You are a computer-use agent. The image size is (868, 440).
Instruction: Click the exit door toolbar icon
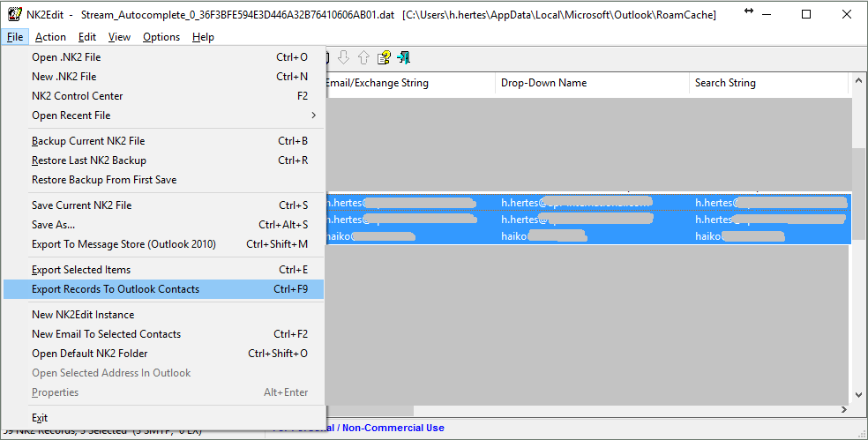click(x=403, y=57)
